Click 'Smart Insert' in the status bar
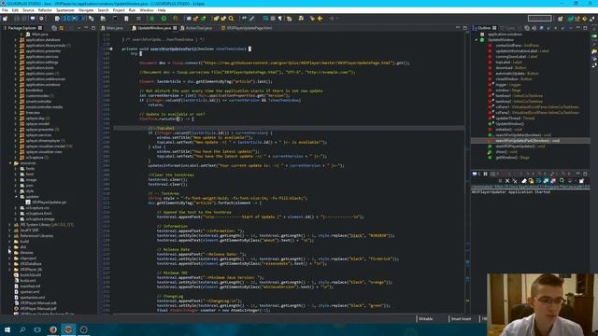The width and height of the screenshot is (598, 336). (461, 319)
